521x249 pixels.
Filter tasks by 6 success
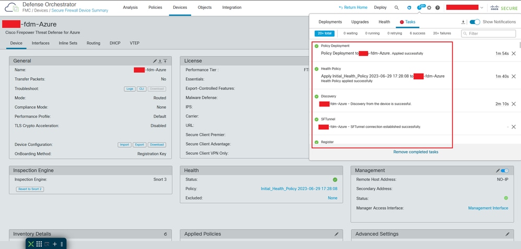coord(417,33)
